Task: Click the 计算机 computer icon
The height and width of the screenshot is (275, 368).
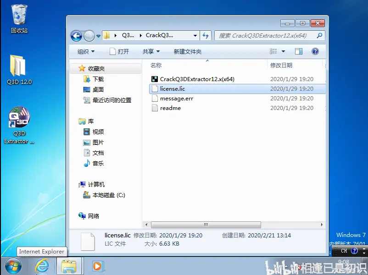Action: coord(82,185)
